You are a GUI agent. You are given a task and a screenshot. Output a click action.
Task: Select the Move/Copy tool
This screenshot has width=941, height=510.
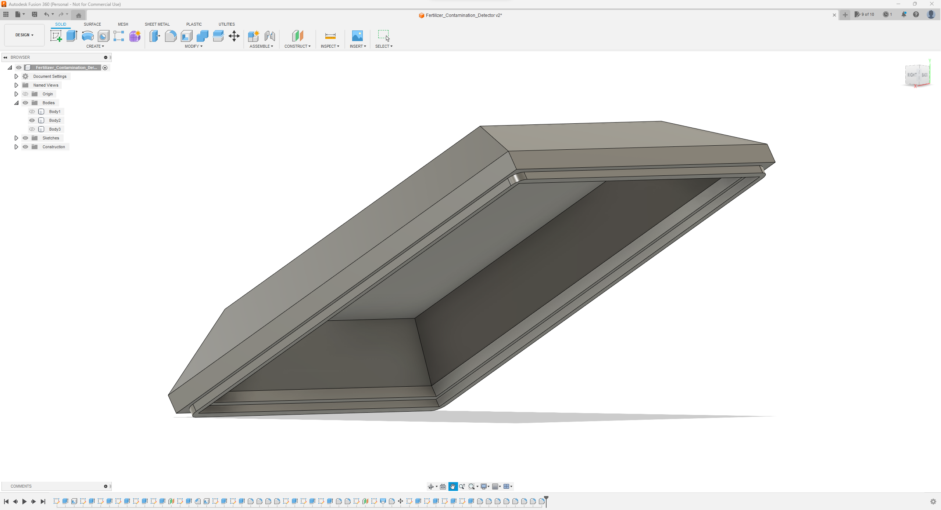(234, 36)
